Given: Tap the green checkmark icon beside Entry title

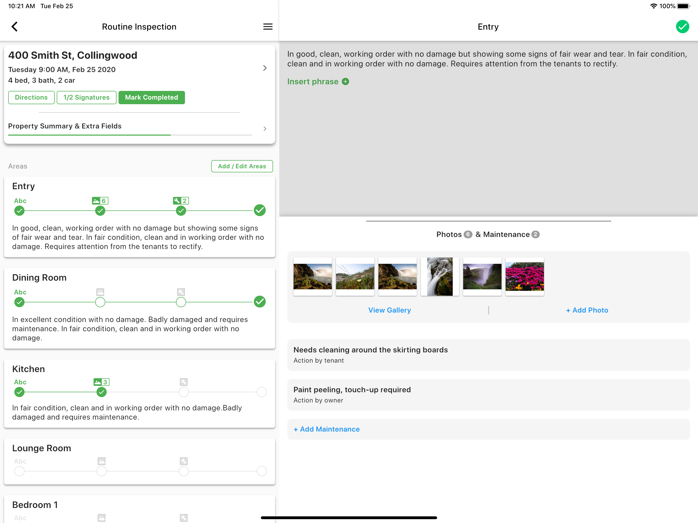Looking at the screenshot, I should coord(682,27).
